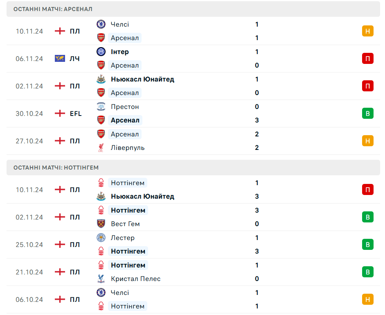Click the Liverpool club crest icon
Image resolution: width=385 pixels, height=315 pixels.
pyautogui.click(x=101, y=147)
